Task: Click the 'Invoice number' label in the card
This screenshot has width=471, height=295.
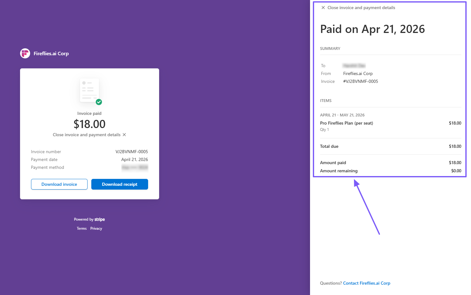Action: (x=46, y=152)
